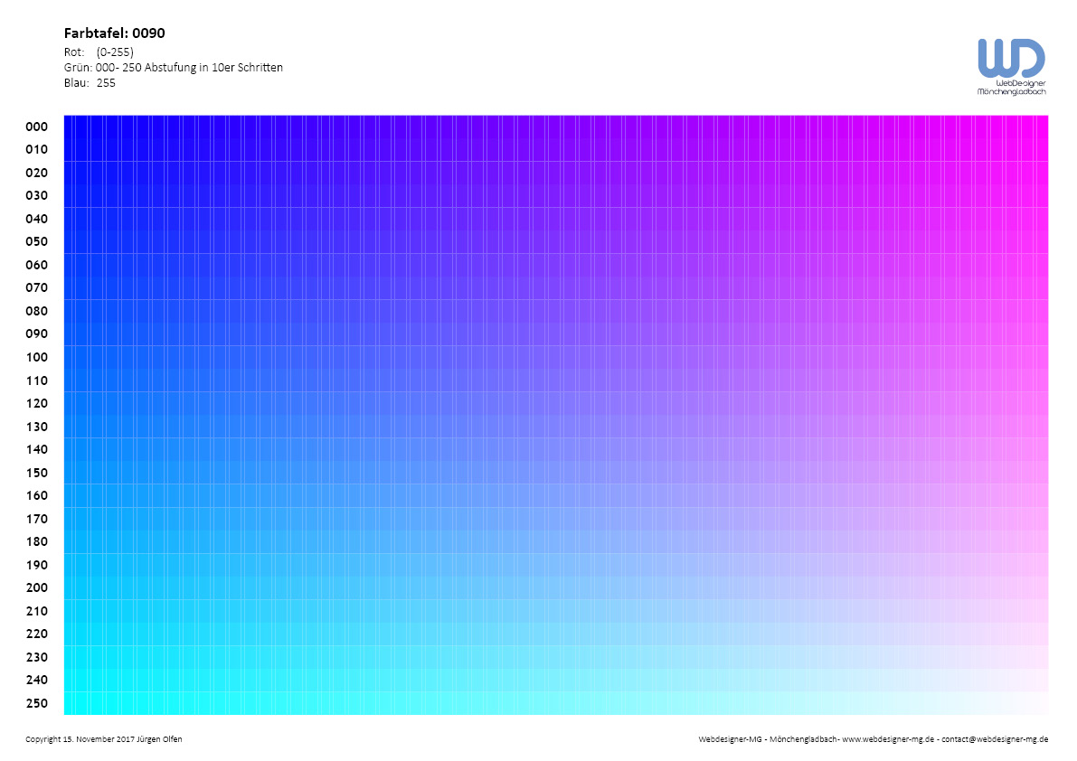Select row label 010
The width and height of the screenshot is (1077, 761).
pos(36,149)
